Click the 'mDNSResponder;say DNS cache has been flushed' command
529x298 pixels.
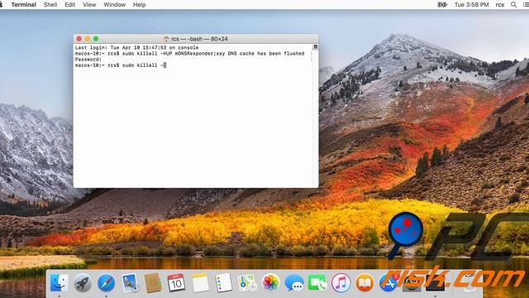240,53
